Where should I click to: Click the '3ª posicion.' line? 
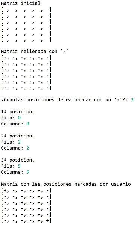18,160
